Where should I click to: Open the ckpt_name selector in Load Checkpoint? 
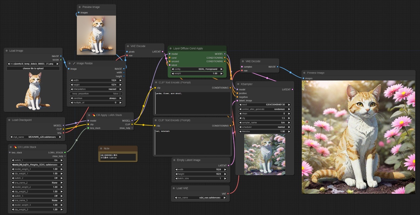click(x=36, y=136)
